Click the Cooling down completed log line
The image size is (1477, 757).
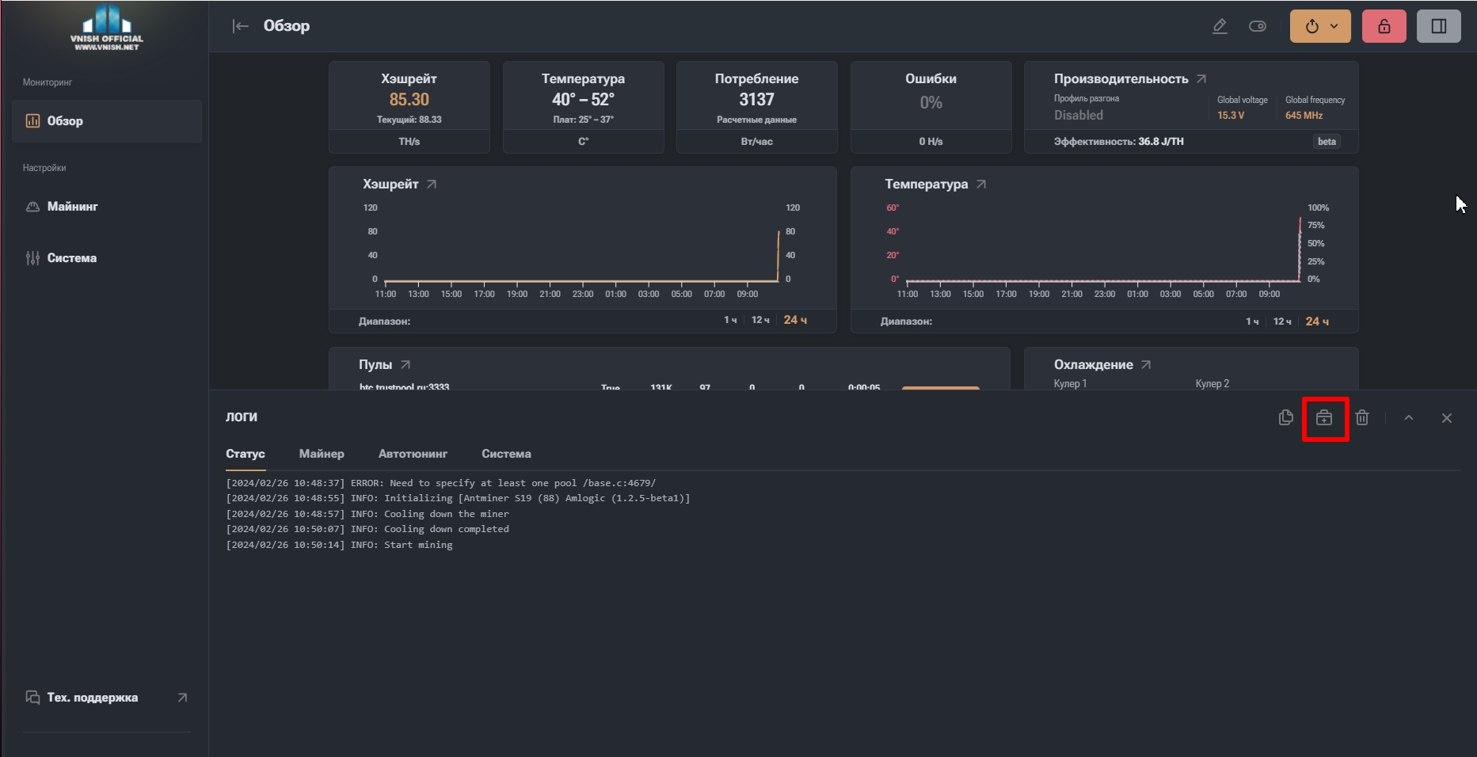tap(367, 529)
